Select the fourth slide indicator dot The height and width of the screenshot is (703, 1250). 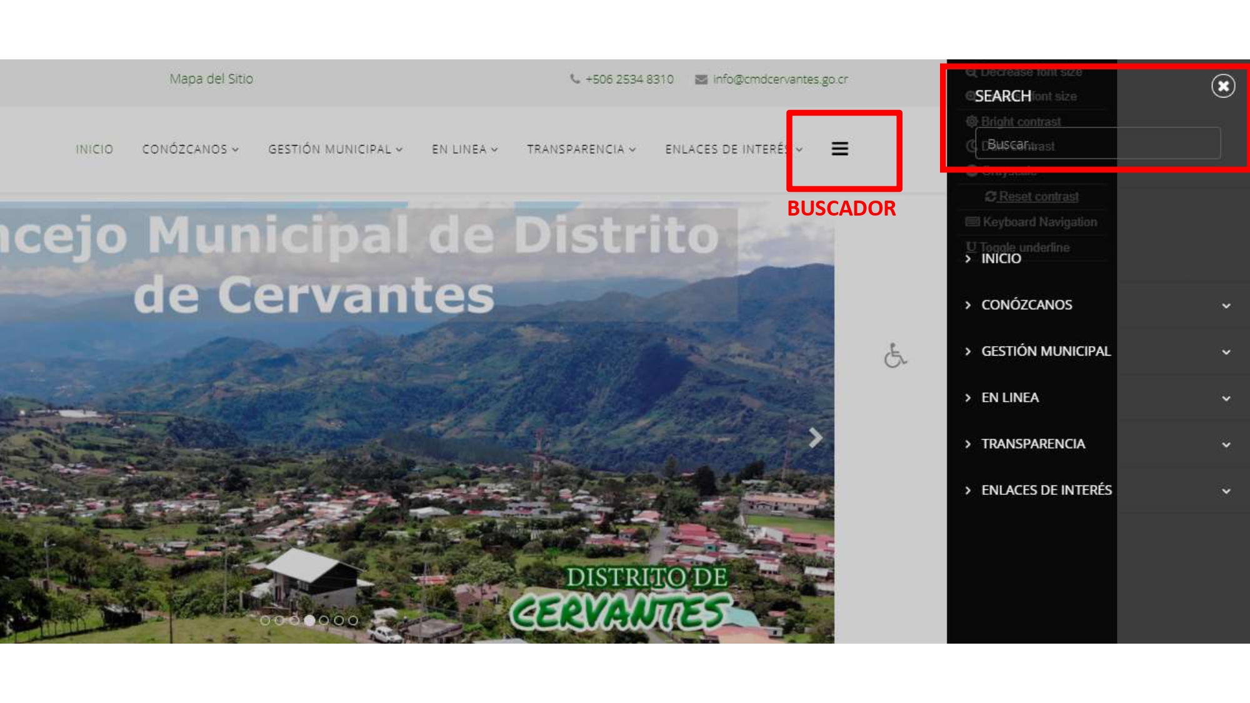(309, 621)
